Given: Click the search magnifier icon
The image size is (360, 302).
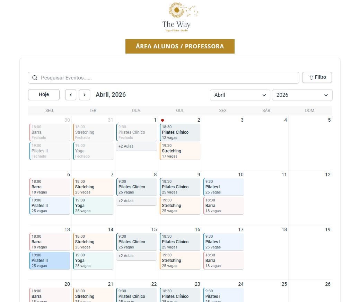Looking at the screenshot, I should (35, 78).
